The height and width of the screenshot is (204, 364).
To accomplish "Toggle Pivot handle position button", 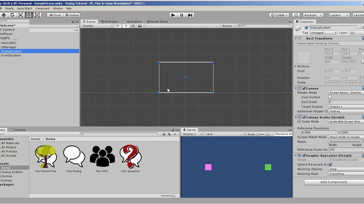I will (55, 15).
